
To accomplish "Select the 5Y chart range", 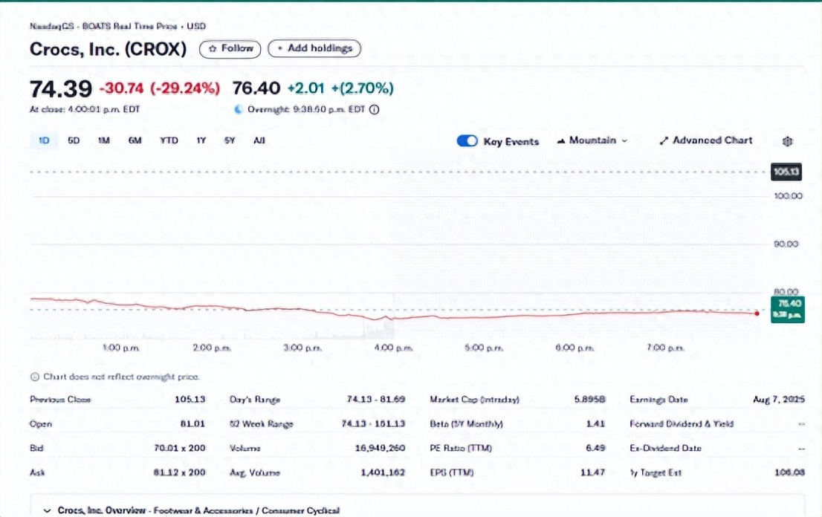I will coord(230,140).
